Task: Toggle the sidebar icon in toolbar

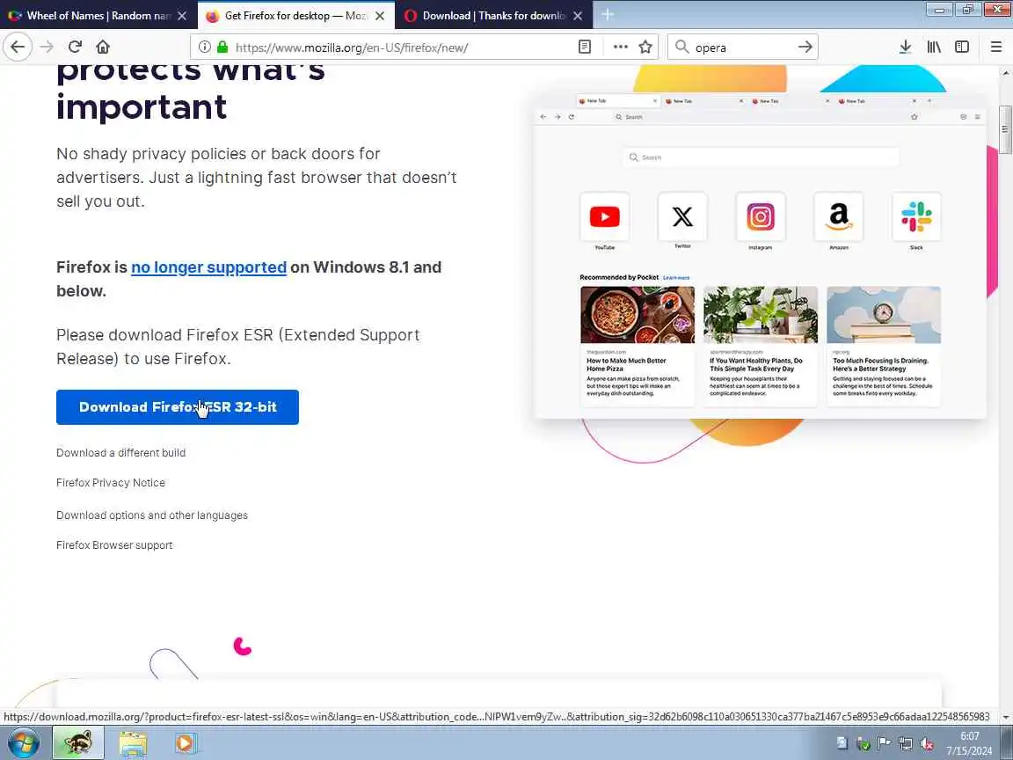Action: [962, 47]
